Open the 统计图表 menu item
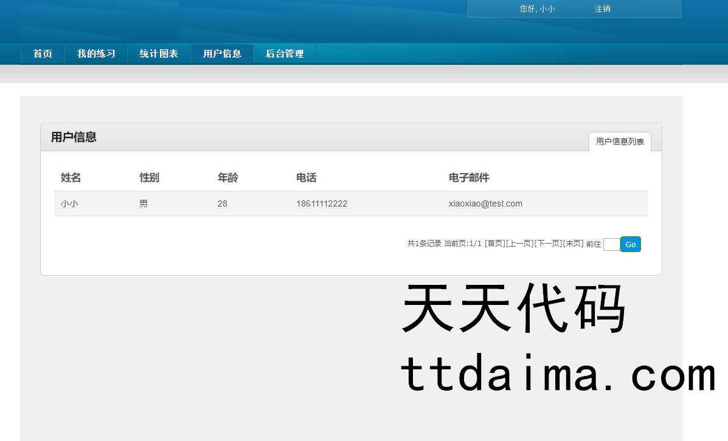The height and width of the screenshot is (441, 728). (159, 53)
